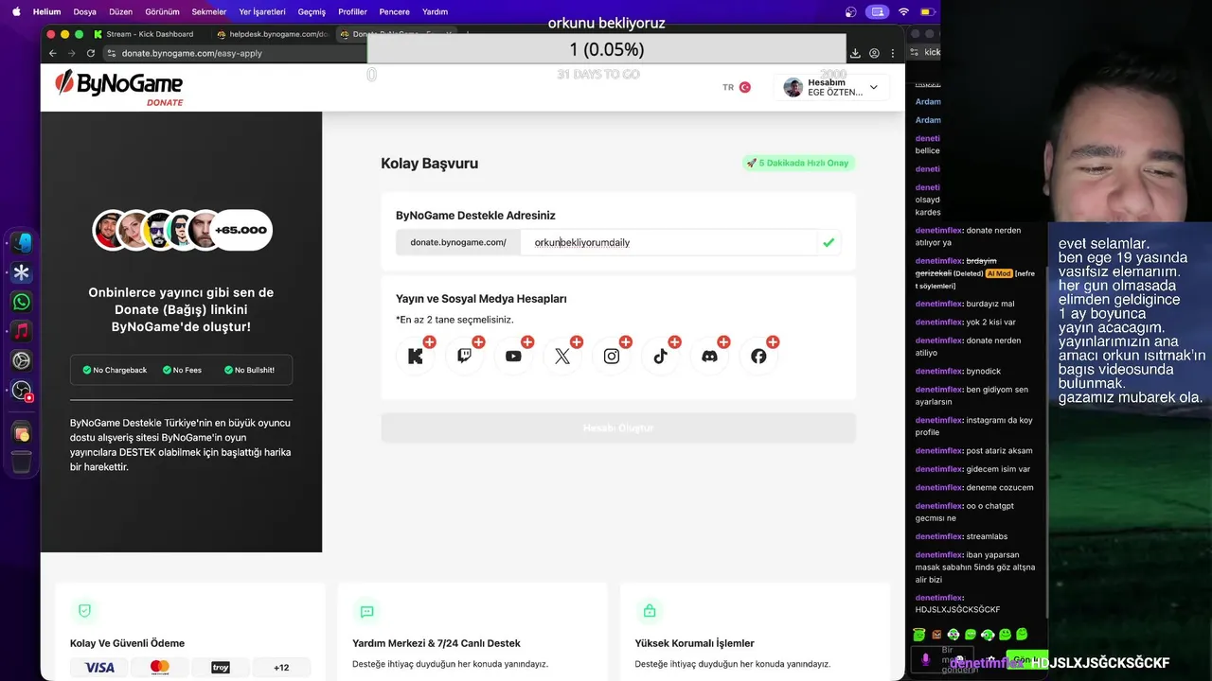1212x681 pixels.
Task: Click the +65.000 streamers badge
Action: click(x=241, y=230)
